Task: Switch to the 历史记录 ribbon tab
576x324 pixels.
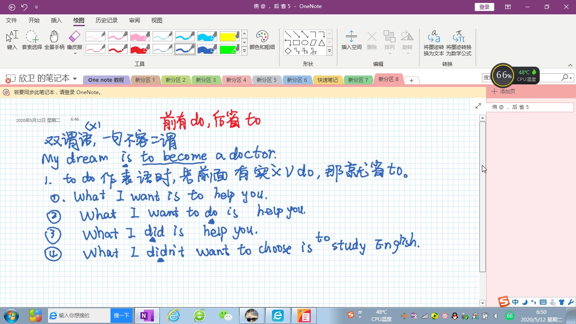Action: (x=107, y=20)
